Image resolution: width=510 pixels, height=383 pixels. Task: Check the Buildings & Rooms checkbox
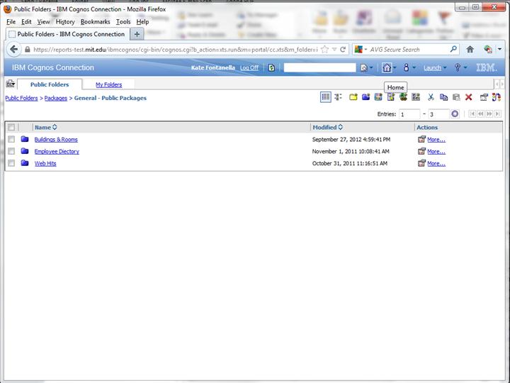(11, 140)
